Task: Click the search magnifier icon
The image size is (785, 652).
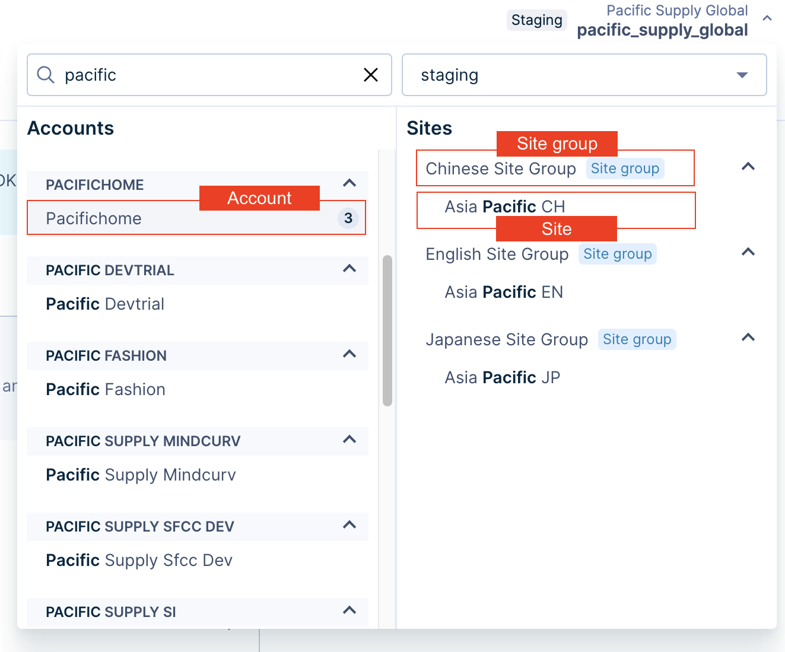Action: pyautogui.click(x=46, y=75)
